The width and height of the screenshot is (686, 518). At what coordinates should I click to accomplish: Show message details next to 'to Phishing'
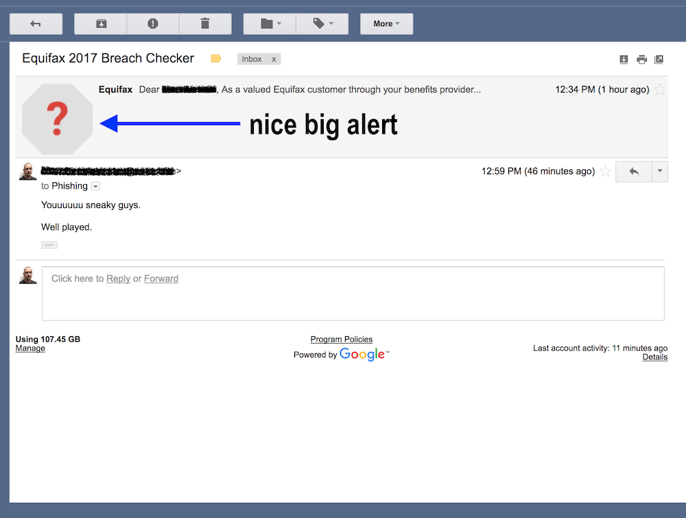click(x=95, y=186)
